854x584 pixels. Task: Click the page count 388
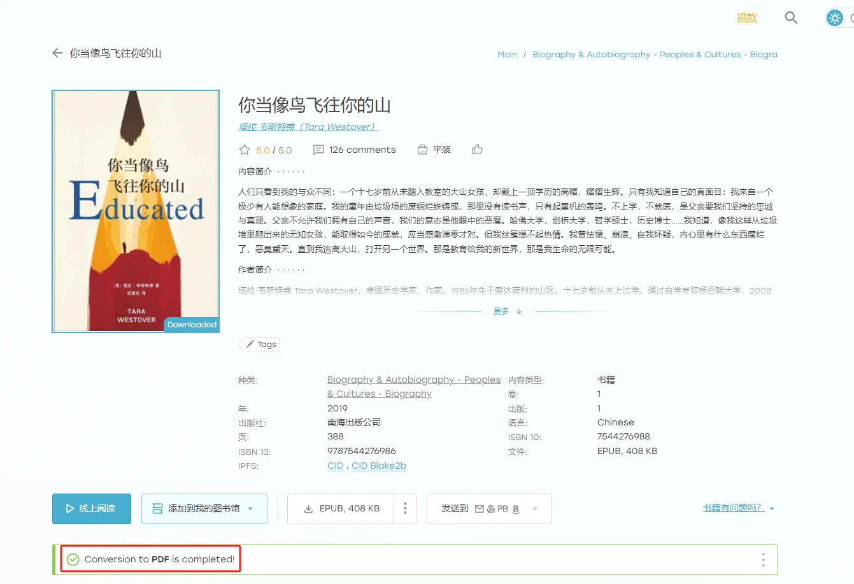coord(336,436)
